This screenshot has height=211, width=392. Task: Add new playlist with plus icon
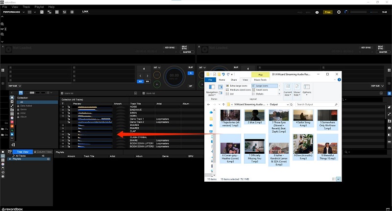[x=48, y=159]
